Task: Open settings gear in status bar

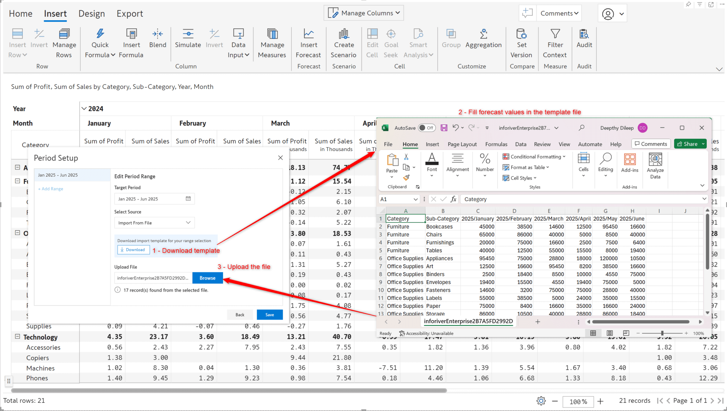Action: click(541, 401)
